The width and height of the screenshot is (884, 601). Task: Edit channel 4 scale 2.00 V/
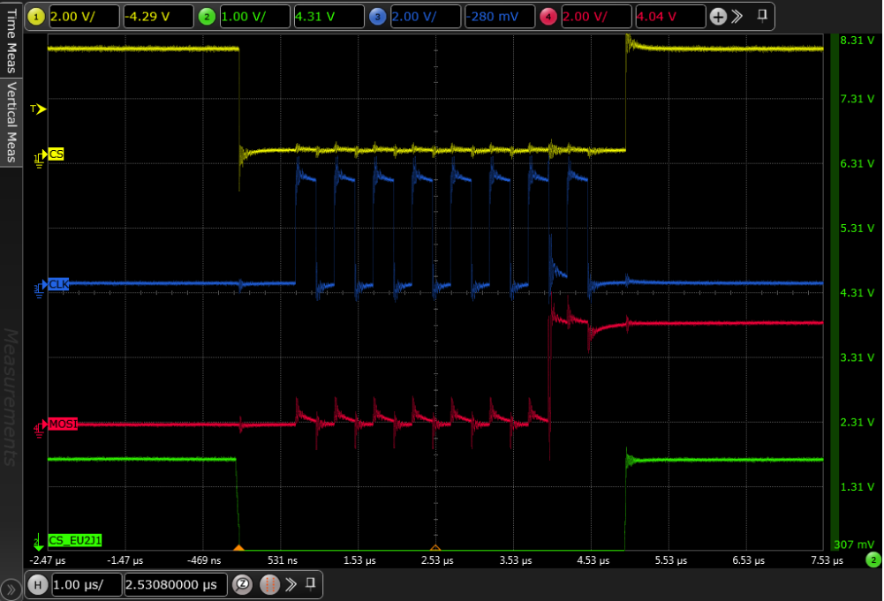click(596, 17)
